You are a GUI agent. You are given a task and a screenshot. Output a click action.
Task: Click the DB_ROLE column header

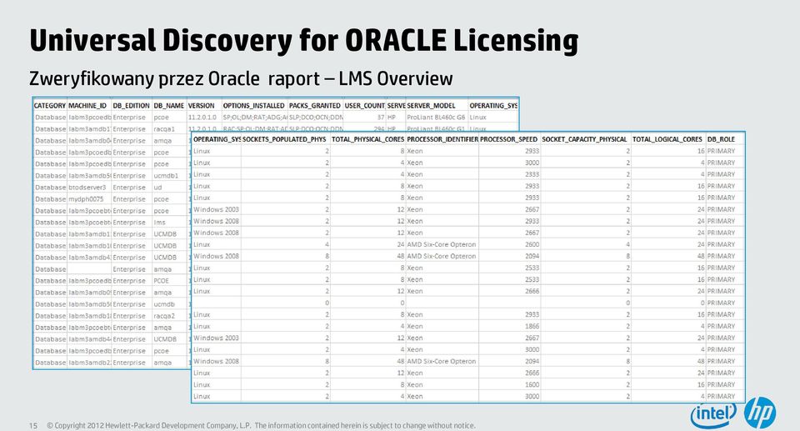point(721,139)
